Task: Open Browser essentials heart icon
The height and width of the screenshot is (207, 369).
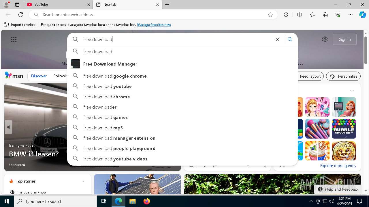Action: point(338,15)
